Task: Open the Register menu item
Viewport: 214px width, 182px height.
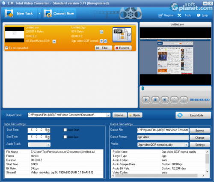Action: pyautogui.click(x=166, y=15)
